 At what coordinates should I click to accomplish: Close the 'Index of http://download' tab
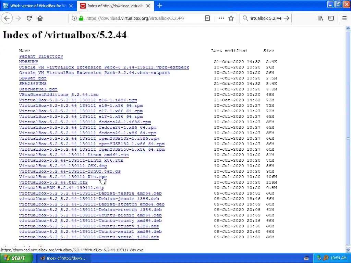pyautogui.click(x=148, y=6)
